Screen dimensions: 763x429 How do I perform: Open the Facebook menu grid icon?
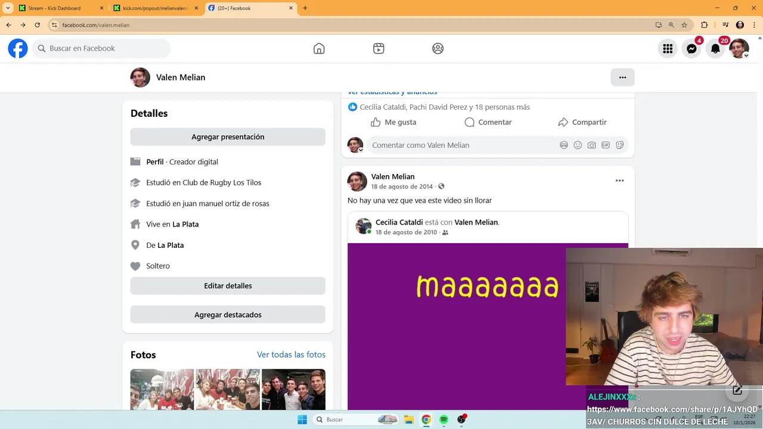click(x=668, y=49)
